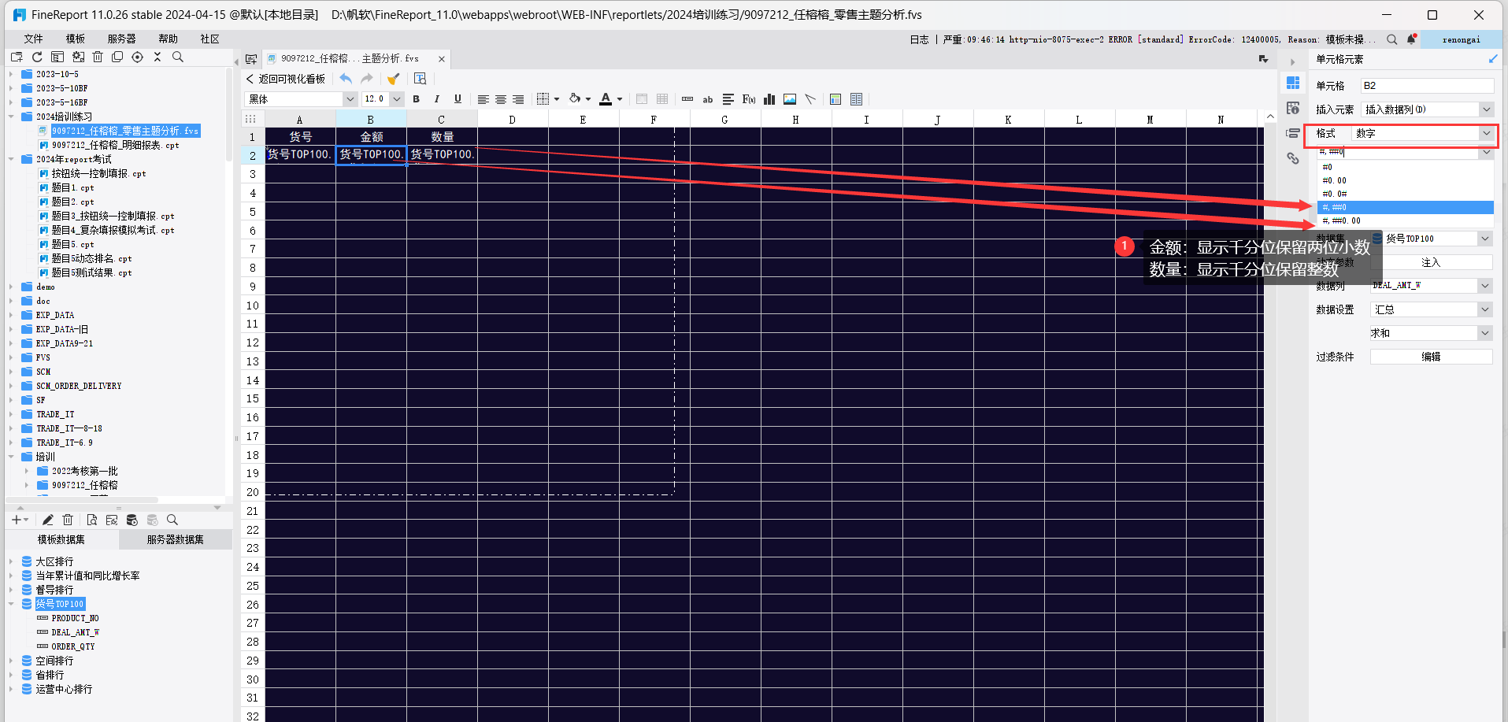Viewport: 1508px width, 722px height.
Task: Collapse the 货号TOP100 dataset node
Action: tap(12, 604)
